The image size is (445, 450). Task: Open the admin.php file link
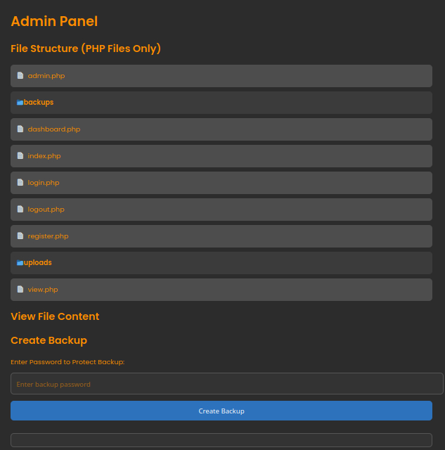pos(46,76)
